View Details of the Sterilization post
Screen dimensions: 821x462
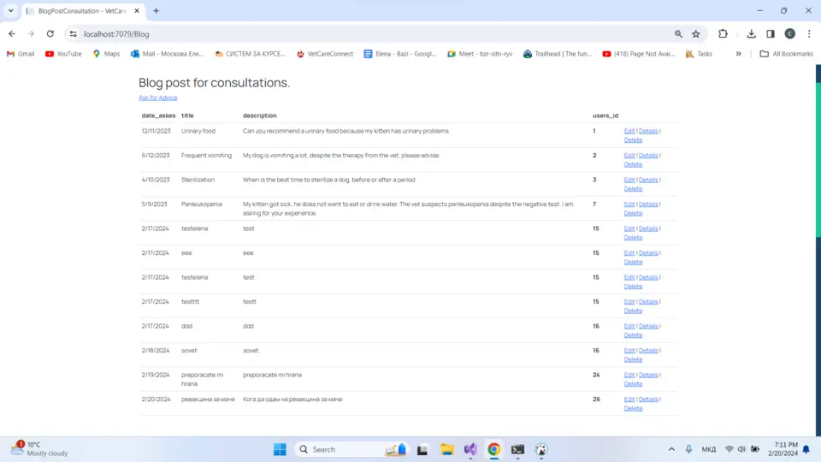(648, 180)
